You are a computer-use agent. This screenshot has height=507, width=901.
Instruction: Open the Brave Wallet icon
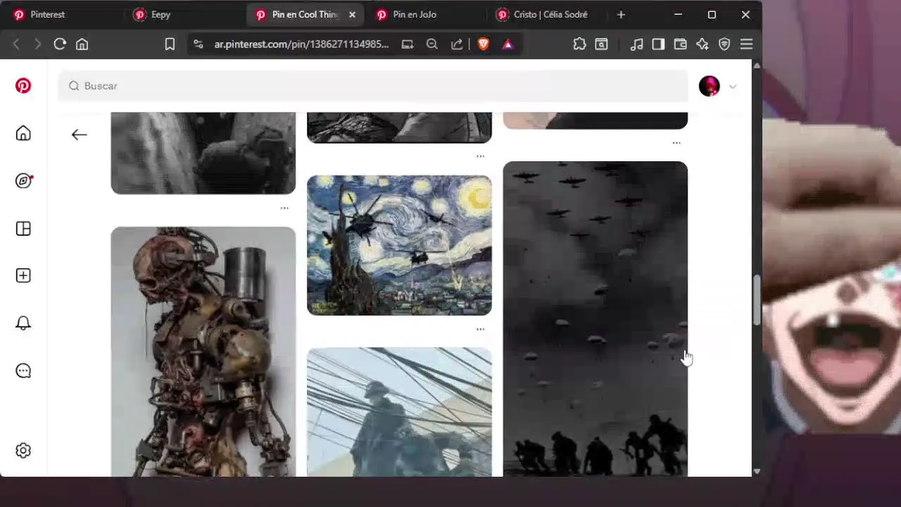[x=680, y=44]
